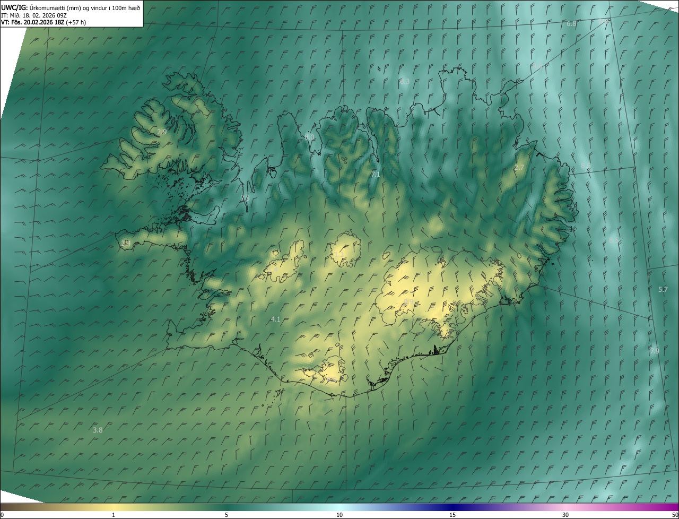Click the colour scale tick label 15
The height and width of the screenshot is (519, 679).
tap(452, 515)
